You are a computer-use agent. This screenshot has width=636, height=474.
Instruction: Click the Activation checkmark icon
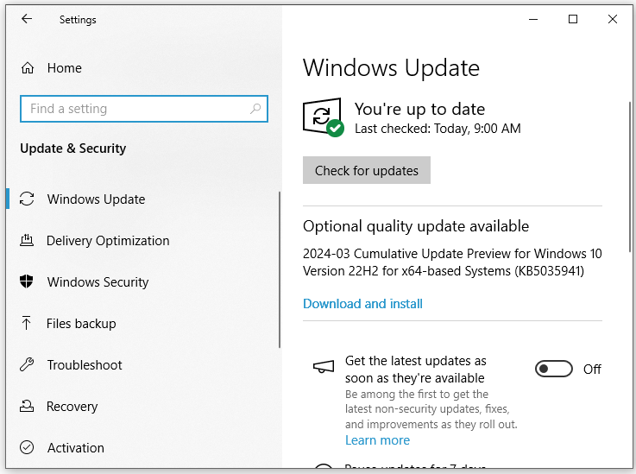pyautogui.click(x=28, y=448)
